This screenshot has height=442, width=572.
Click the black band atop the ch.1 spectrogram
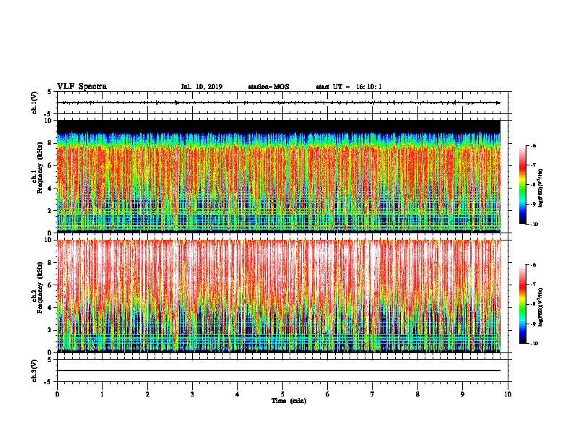(279, 126)
